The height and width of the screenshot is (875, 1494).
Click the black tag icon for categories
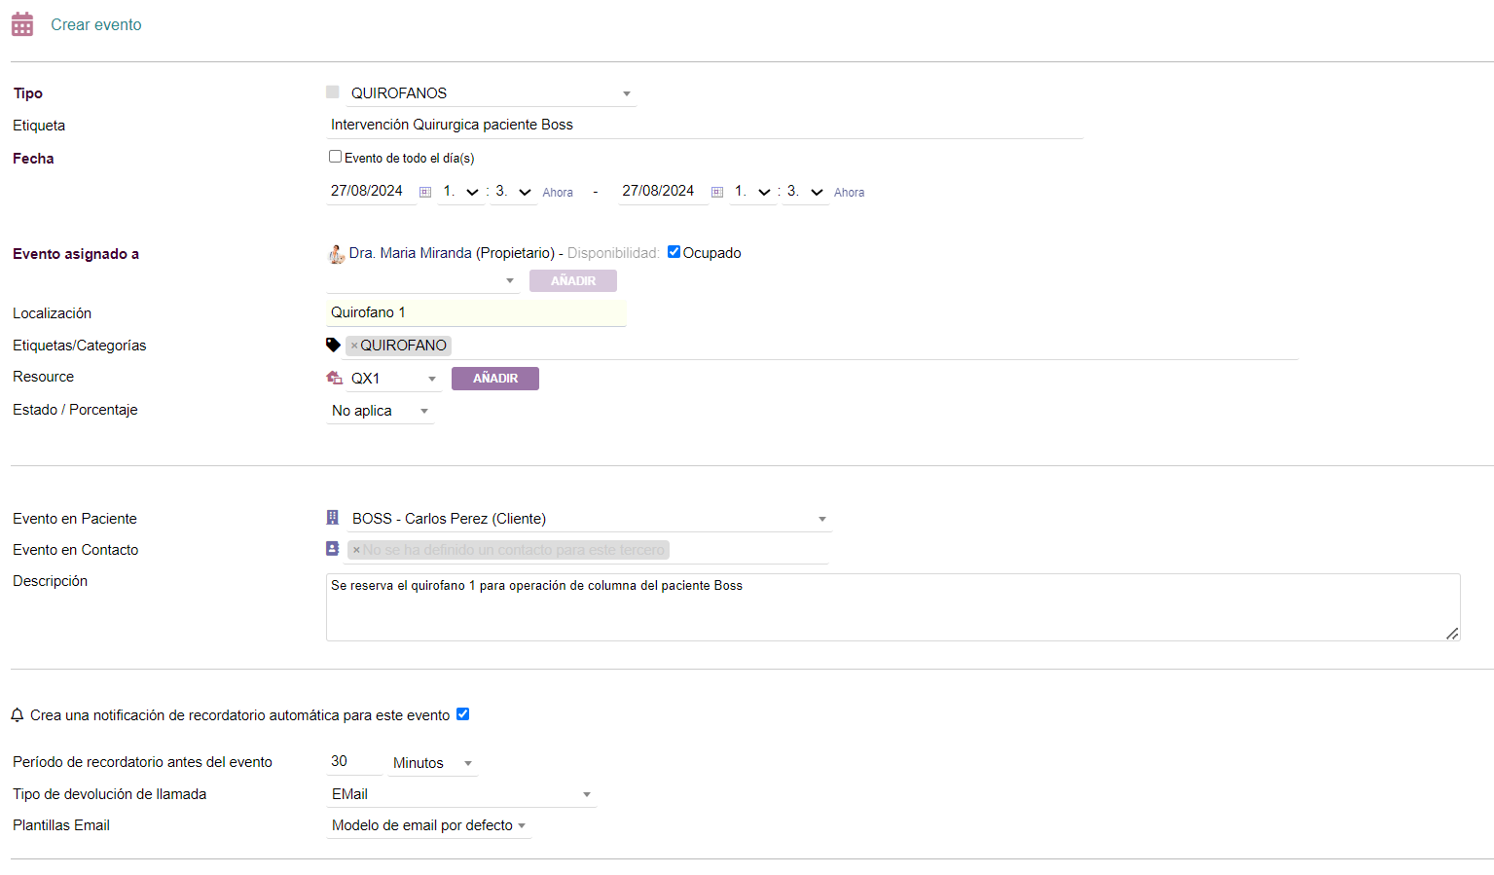[333, 345]
